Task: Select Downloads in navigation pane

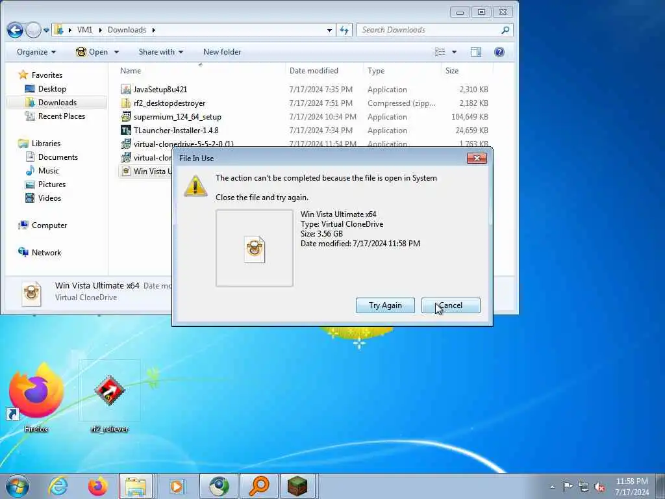Action: coord(57,102)
